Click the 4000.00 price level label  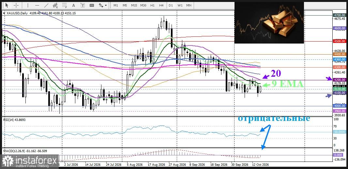340,106
